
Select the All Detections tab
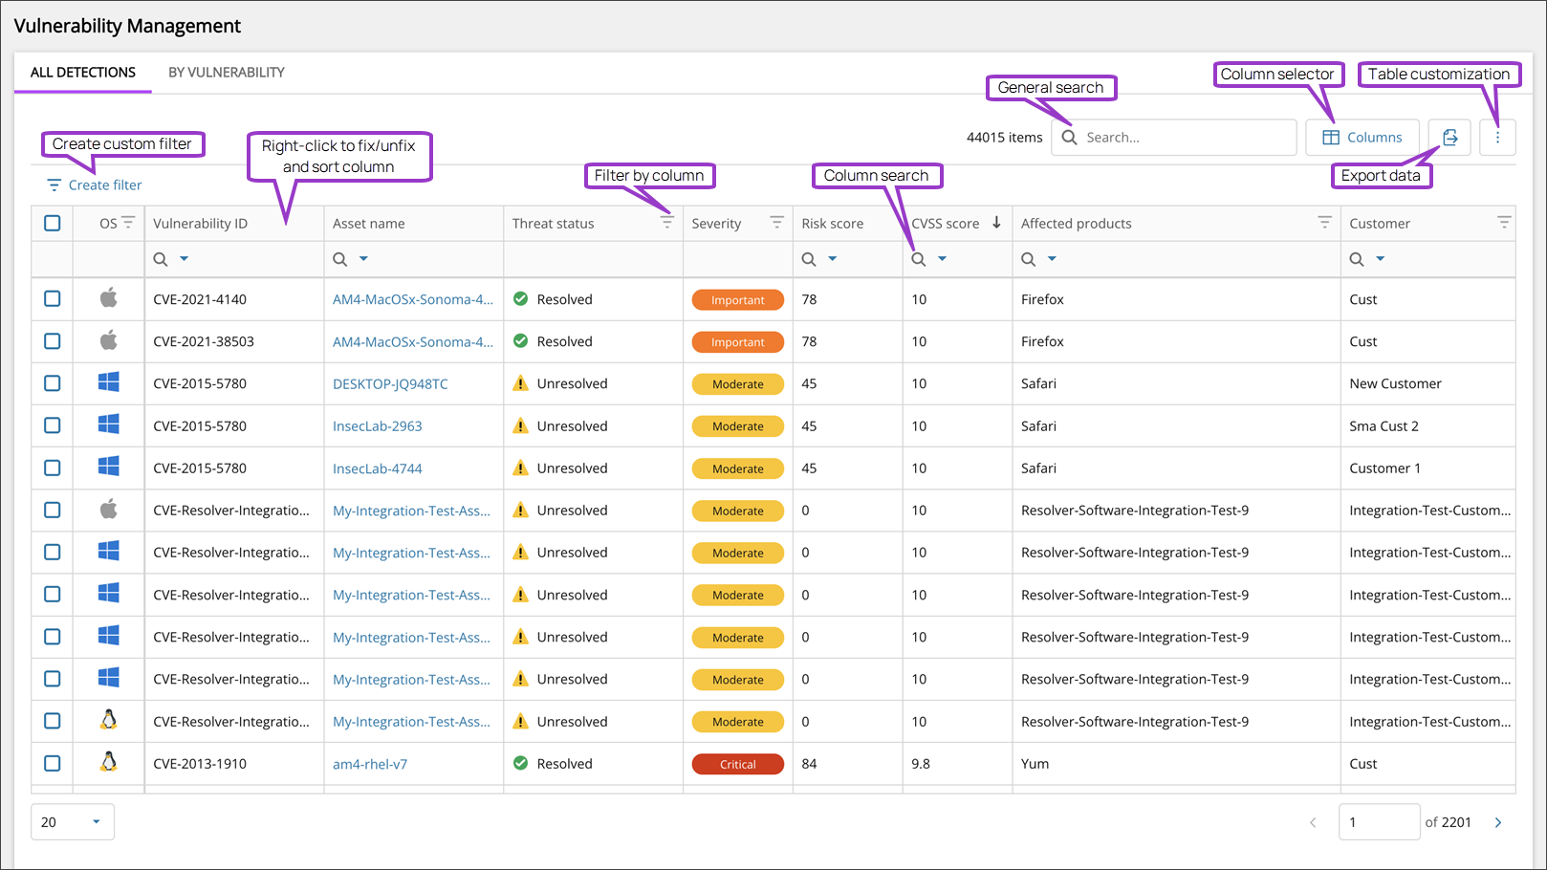[x=83, y=73]
